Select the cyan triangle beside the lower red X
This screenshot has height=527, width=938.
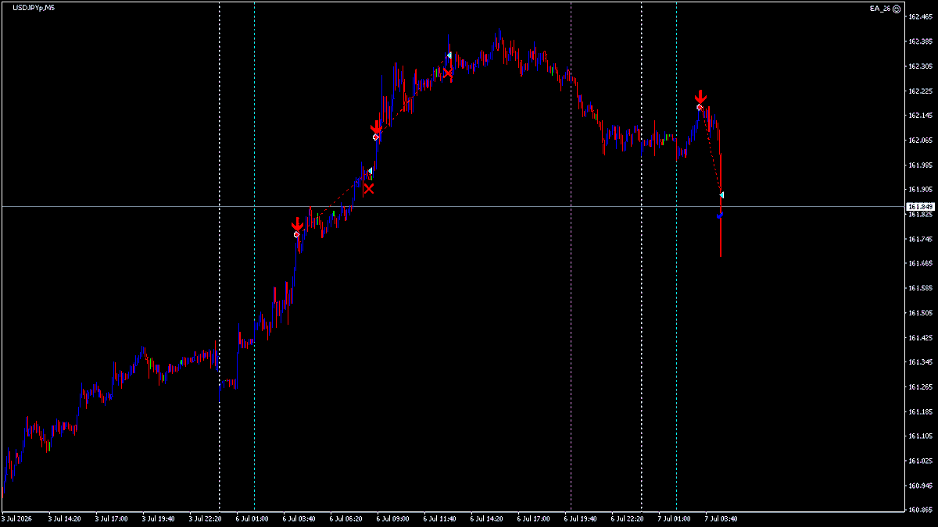(370, 171)
